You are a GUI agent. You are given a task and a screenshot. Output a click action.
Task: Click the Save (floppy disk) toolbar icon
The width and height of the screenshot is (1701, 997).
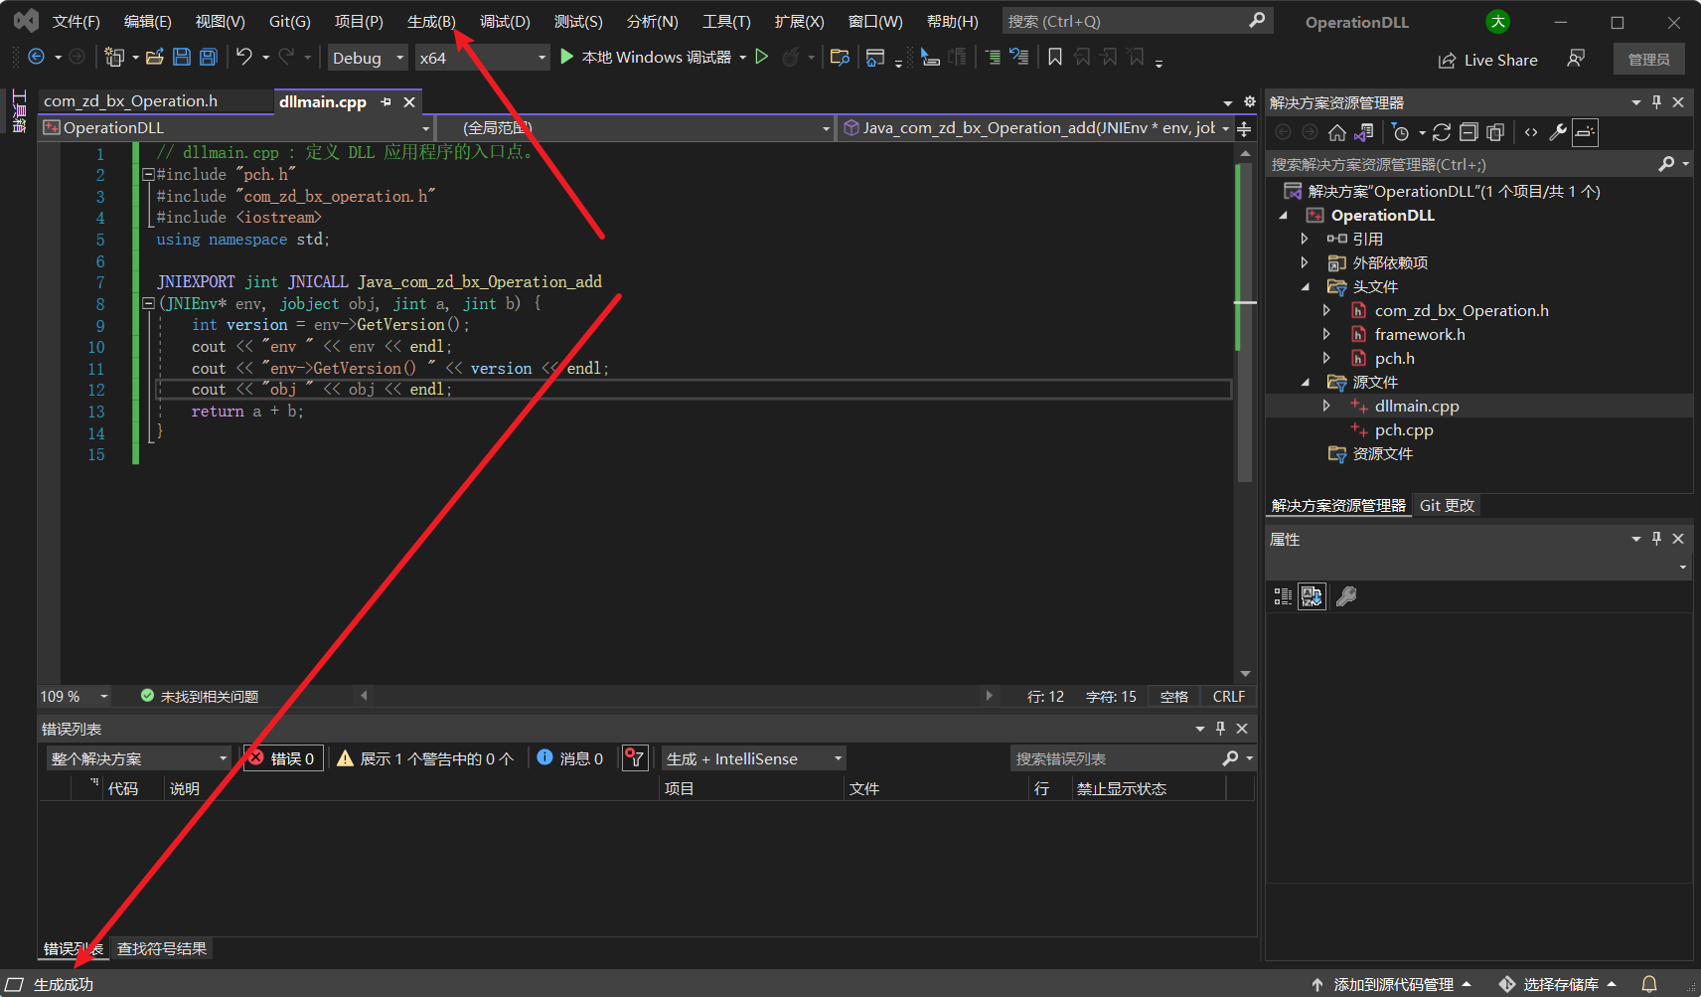[182, 58]
